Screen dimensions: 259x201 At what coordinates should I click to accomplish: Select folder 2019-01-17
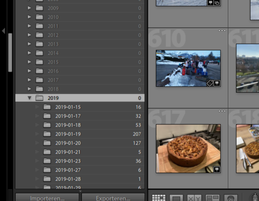(80, 116)
